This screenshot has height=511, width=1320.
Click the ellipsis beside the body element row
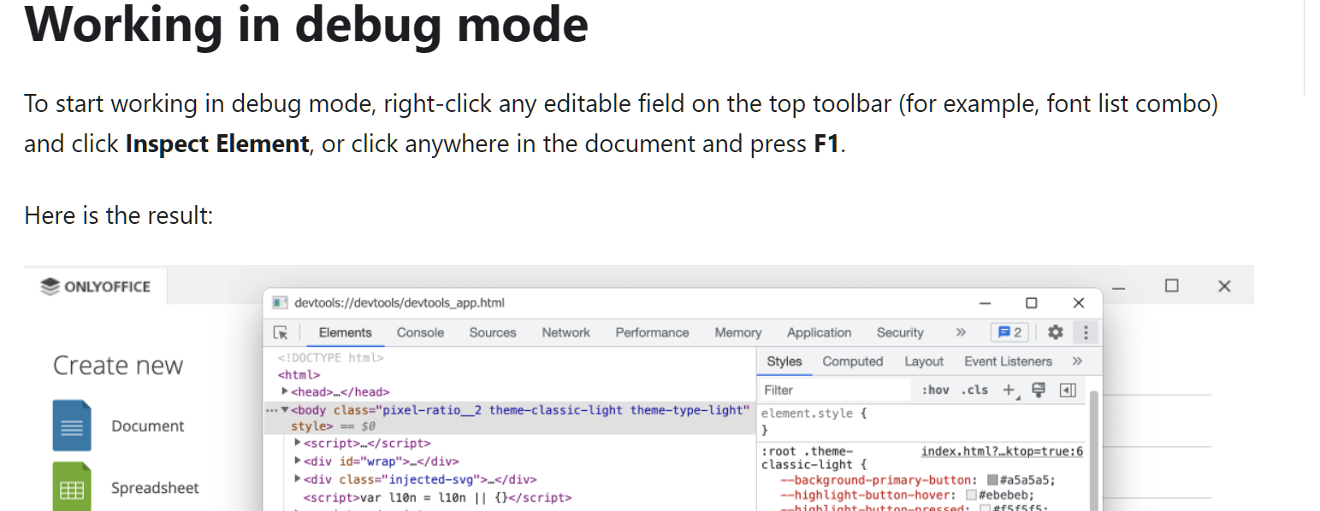pos(271,410)
